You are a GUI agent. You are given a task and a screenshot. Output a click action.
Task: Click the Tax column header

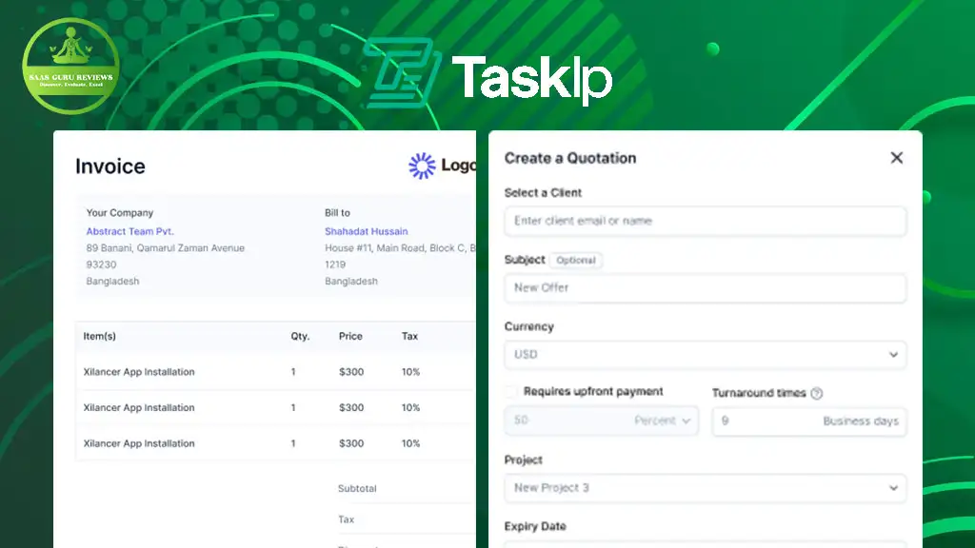[x=409, y=336]
